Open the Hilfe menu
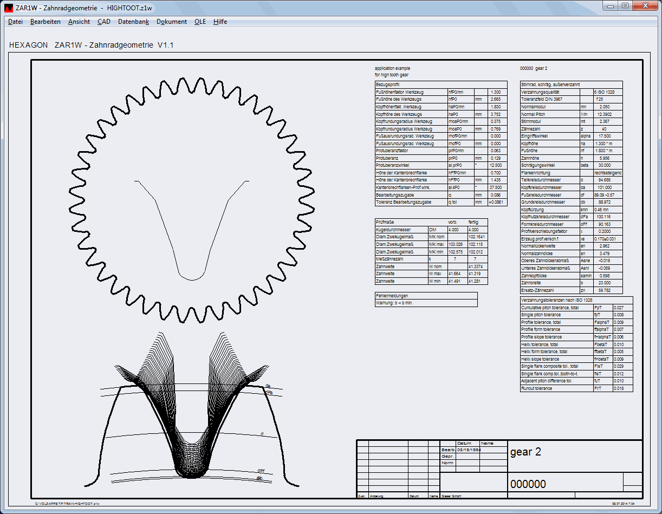The image size is (662, 514). coord(220,22)
